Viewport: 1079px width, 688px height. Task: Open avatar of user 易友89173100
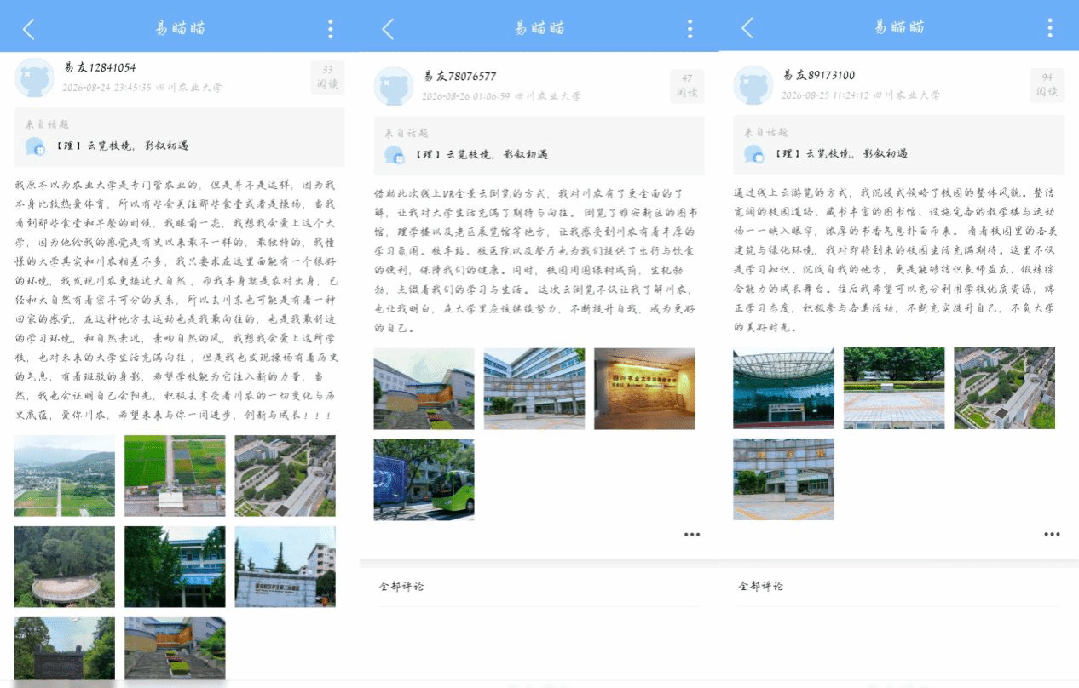pyautogui.click(x=754, y=86)
